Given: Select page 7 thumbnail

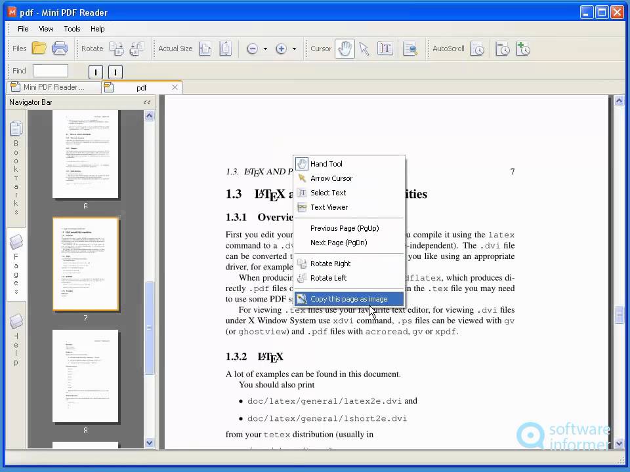Looking at the screenshot, I should click(85, 264).
